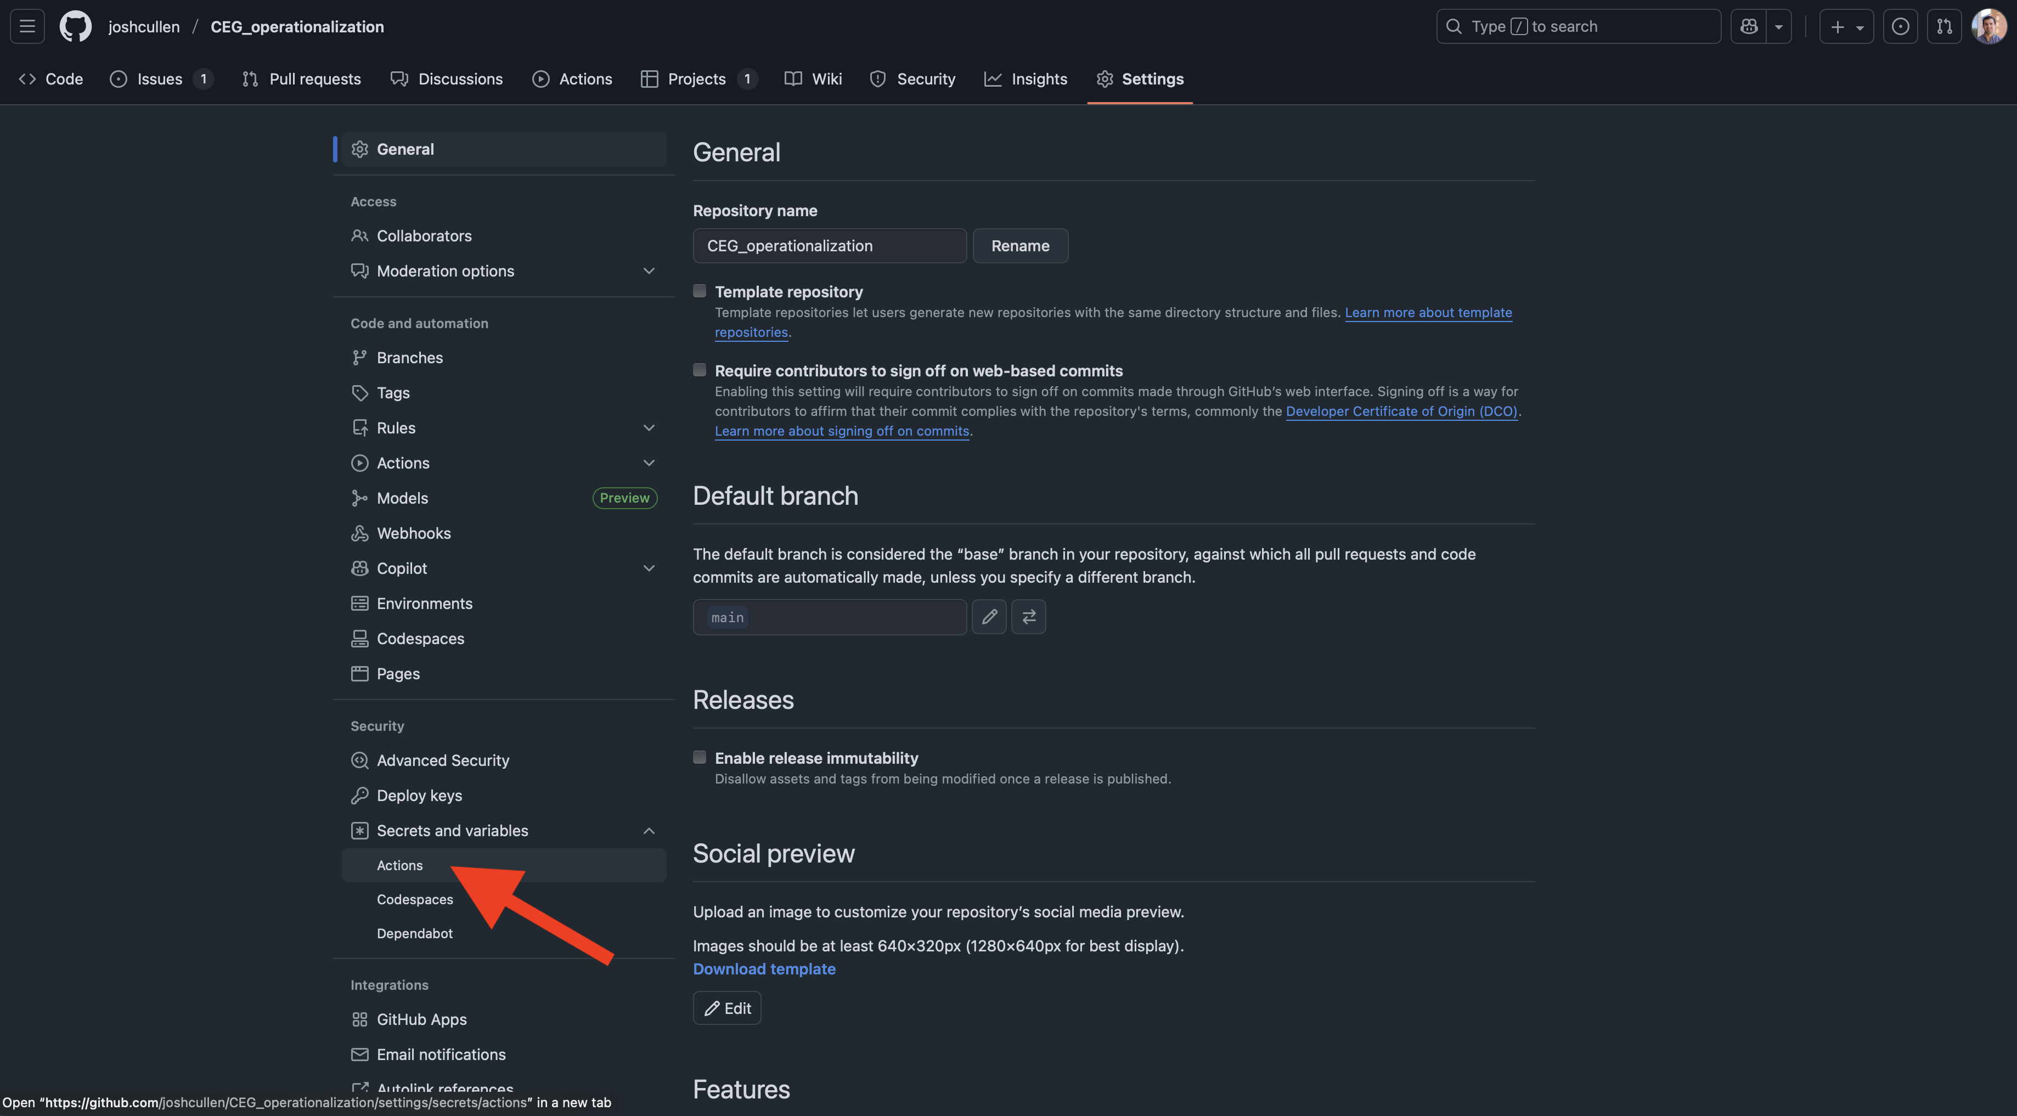Switch to the Insights tab
The height and width of the screenshot is (1116, 2017).
(x=1026, y=79)
